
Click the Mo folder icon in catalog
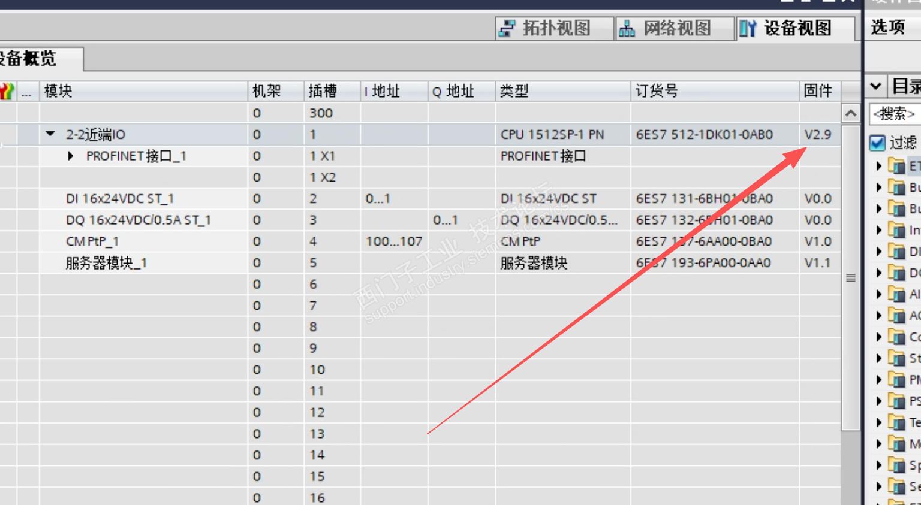[897, 444]
